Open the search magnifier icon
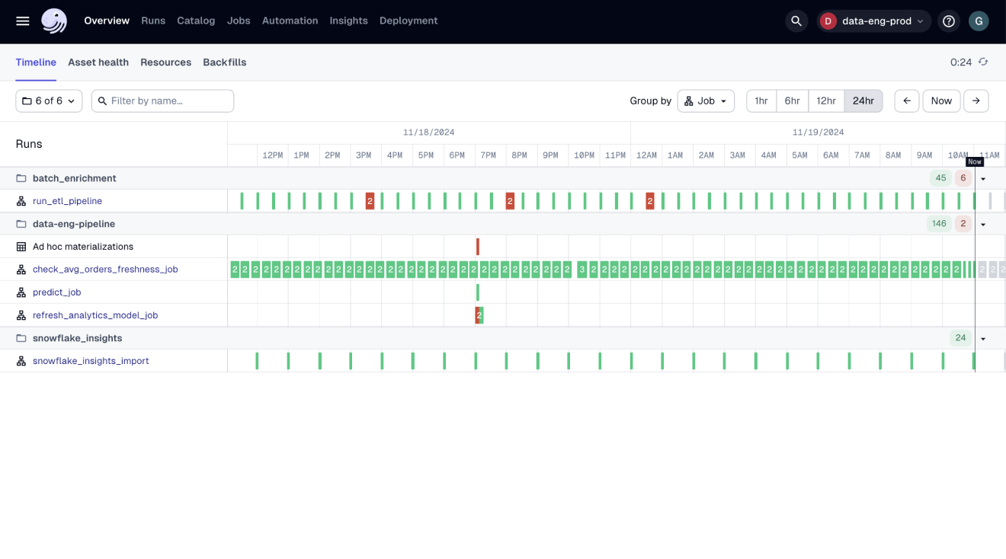Viewport: 1006px width, 559px height. point(796,21)
